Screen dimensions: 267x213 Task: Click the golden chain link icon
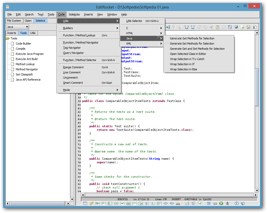[x=91, y=203]
